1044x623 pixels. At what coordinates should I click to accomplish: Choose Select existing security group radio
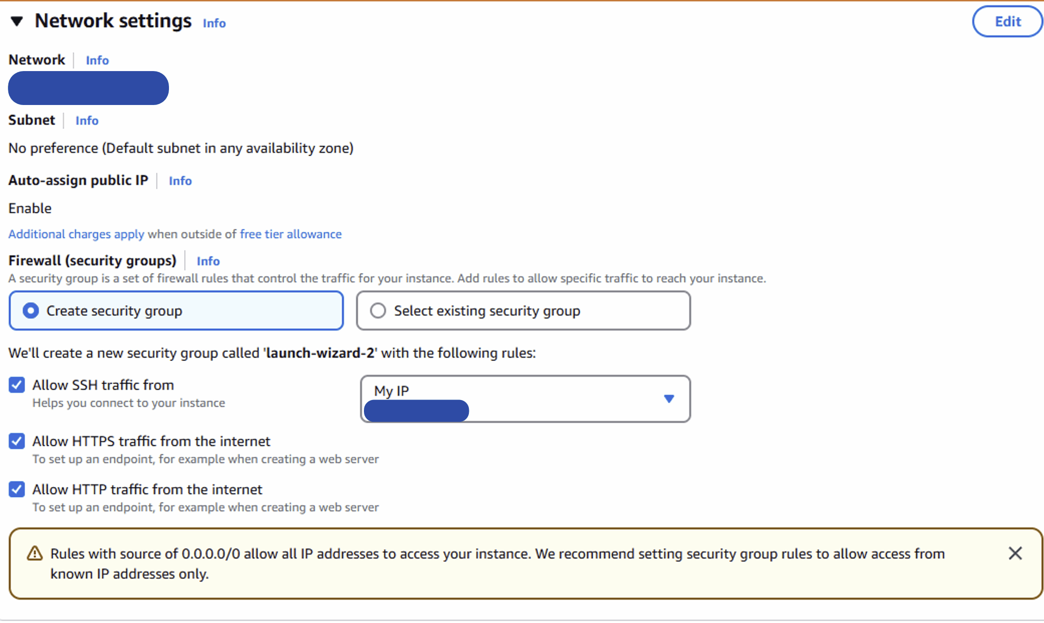pos(523,311)
